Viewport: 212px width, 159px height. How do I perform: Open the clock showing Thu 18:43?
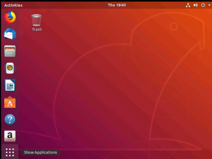117,5
